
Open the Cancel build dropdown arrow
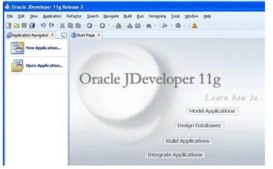click(x=155, y=26)
